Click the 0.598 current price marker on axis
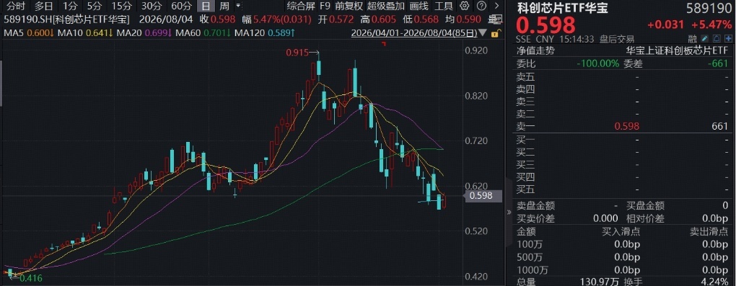The image size is (736, 286). pyautogui.click(x=483, y=195)
